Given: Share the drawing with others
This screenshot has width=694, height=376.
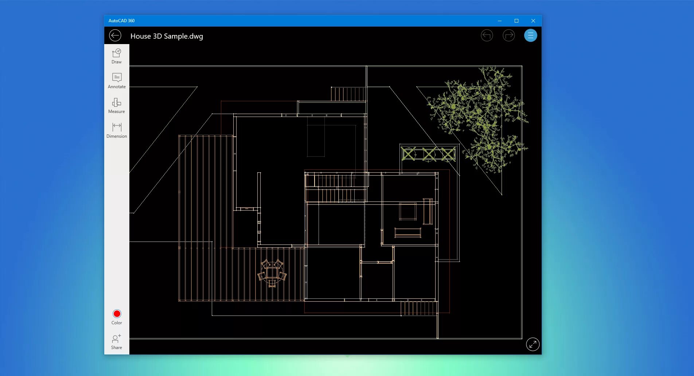Looking at the screenshot, I should click(117, 342).
